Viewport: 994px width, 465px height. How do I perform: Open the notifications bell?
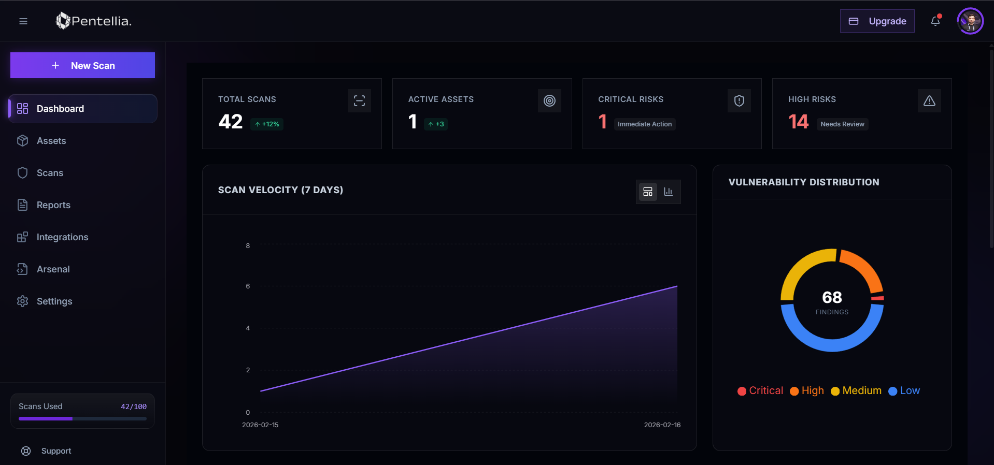[935, 21]
